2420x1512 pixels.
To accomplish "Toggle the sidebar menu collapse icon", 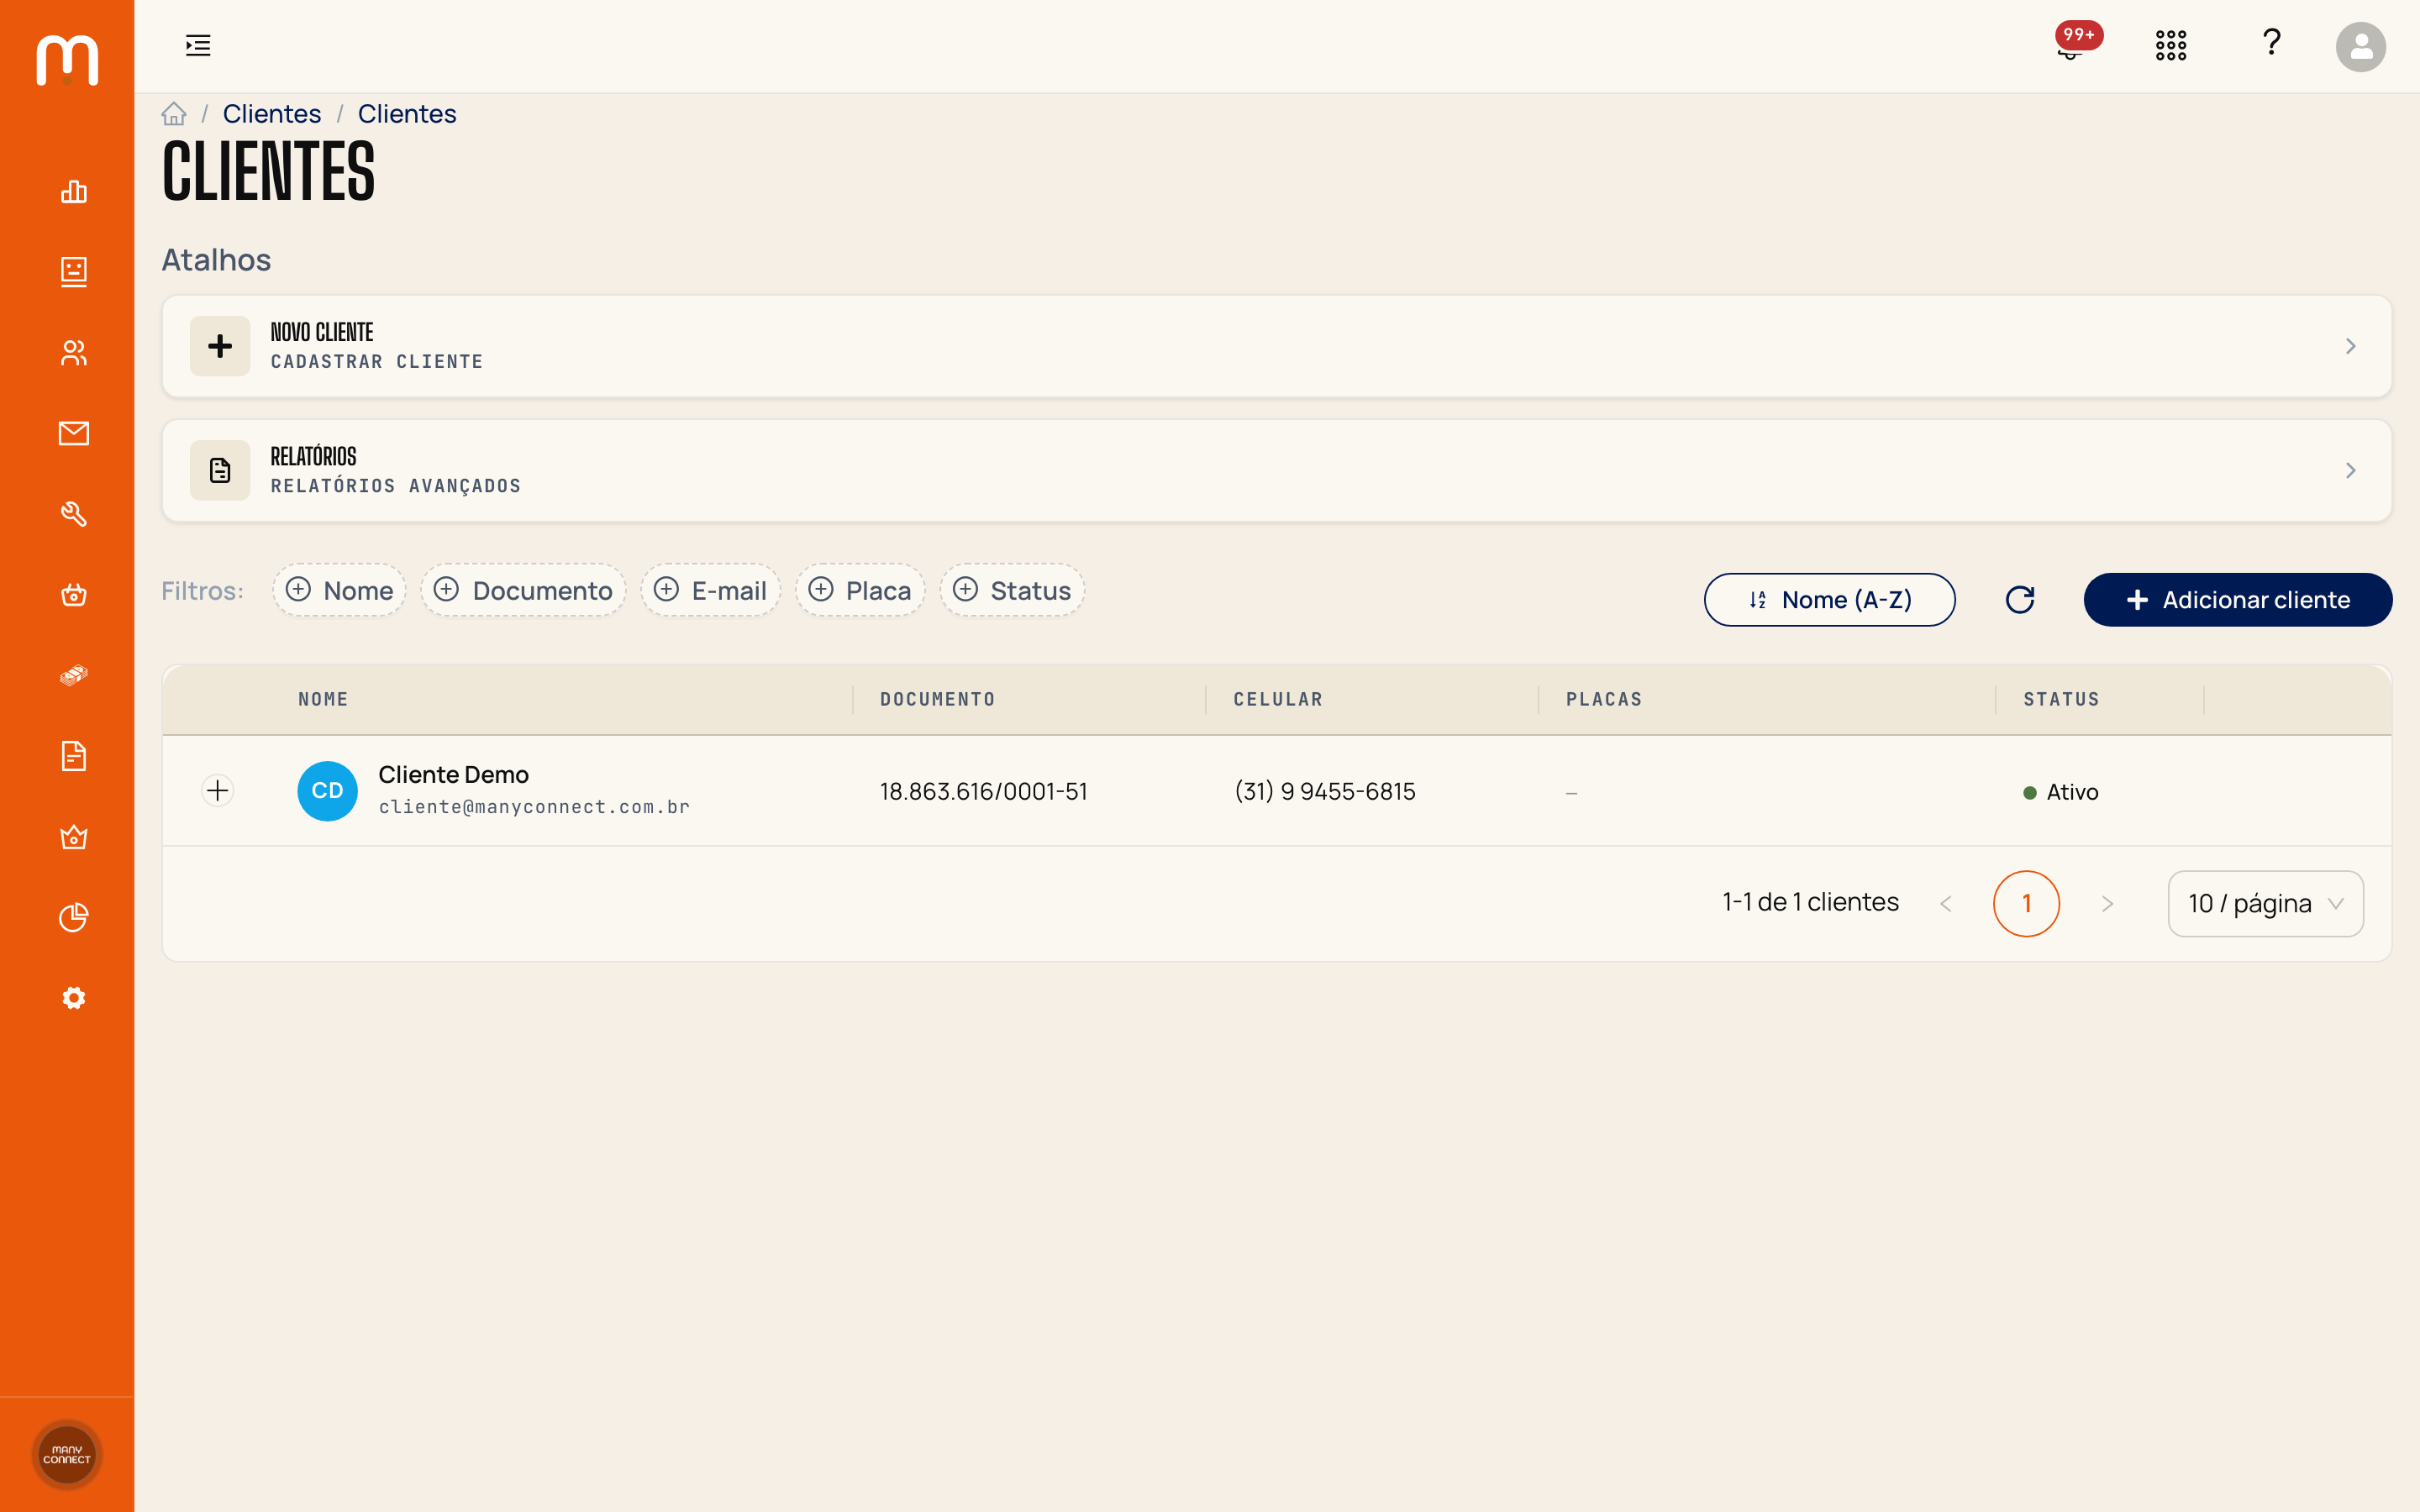I will (x=198, y=45).
